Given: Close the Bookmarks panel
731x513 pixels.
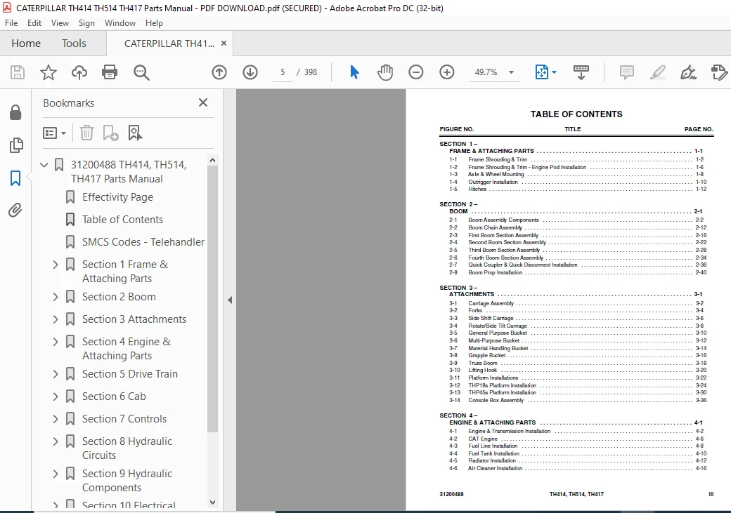Looking at the screenshot, I should pyautogui.click(x=203, y=102).
